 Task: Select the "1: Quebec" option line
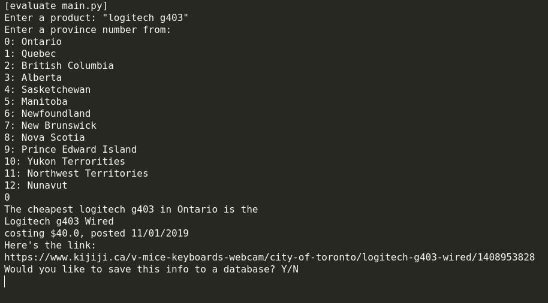[x=30, y=54]
